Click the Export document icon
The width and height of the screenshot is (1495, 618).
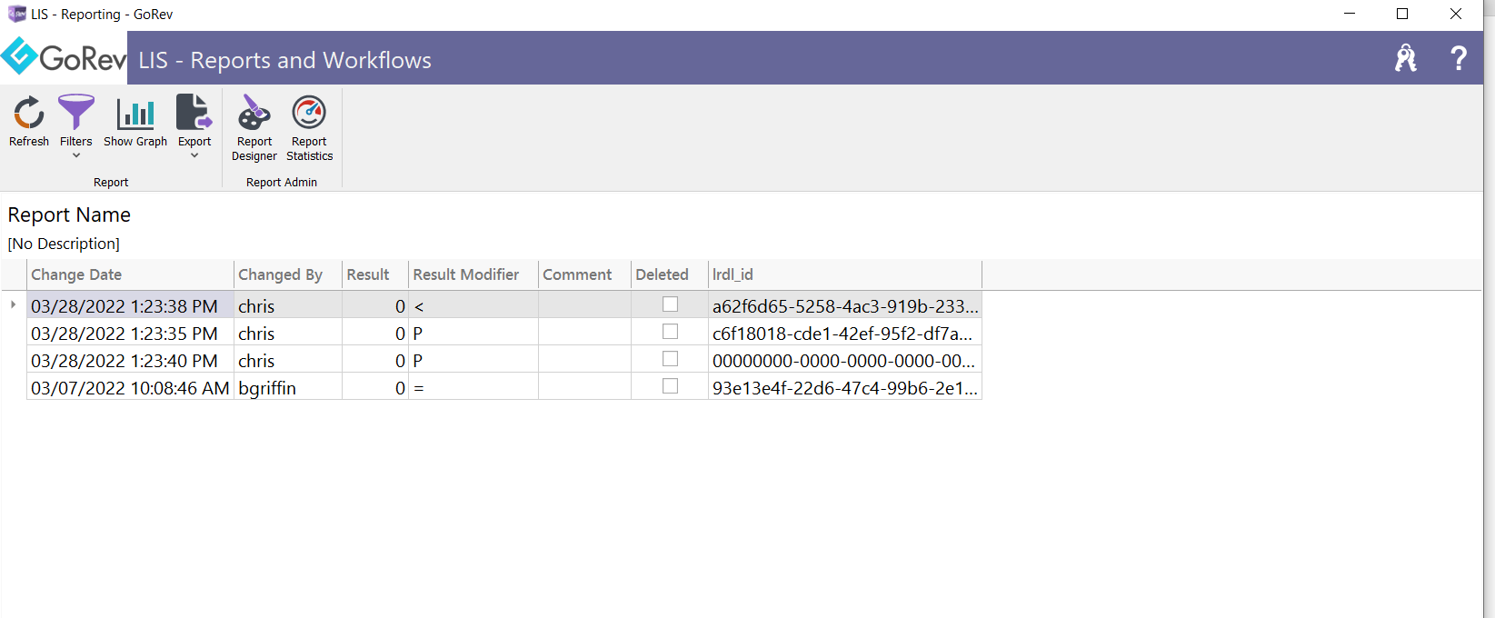(x=194, y=114)
